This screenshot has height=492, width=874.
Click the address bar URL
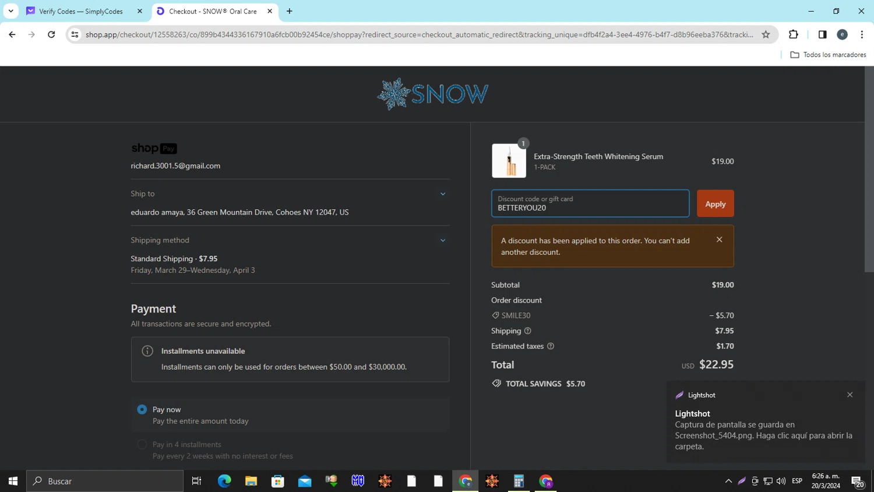(x=420, y=34)
